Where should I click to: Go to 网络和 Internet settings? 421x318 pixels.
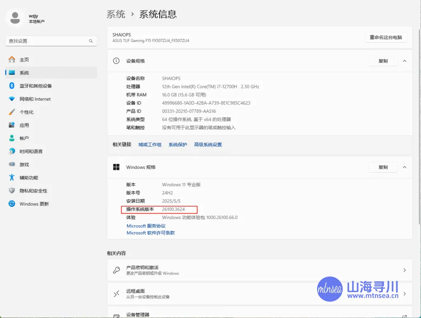[x=51, y=99]
